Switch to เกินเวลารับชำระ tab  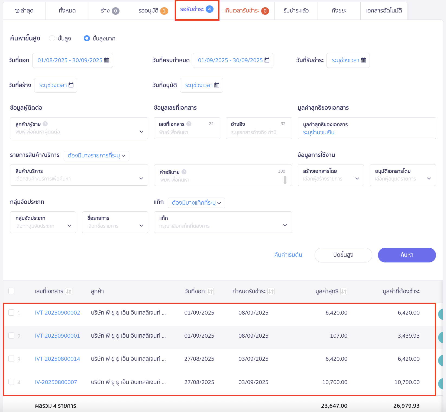click(247, 11)
